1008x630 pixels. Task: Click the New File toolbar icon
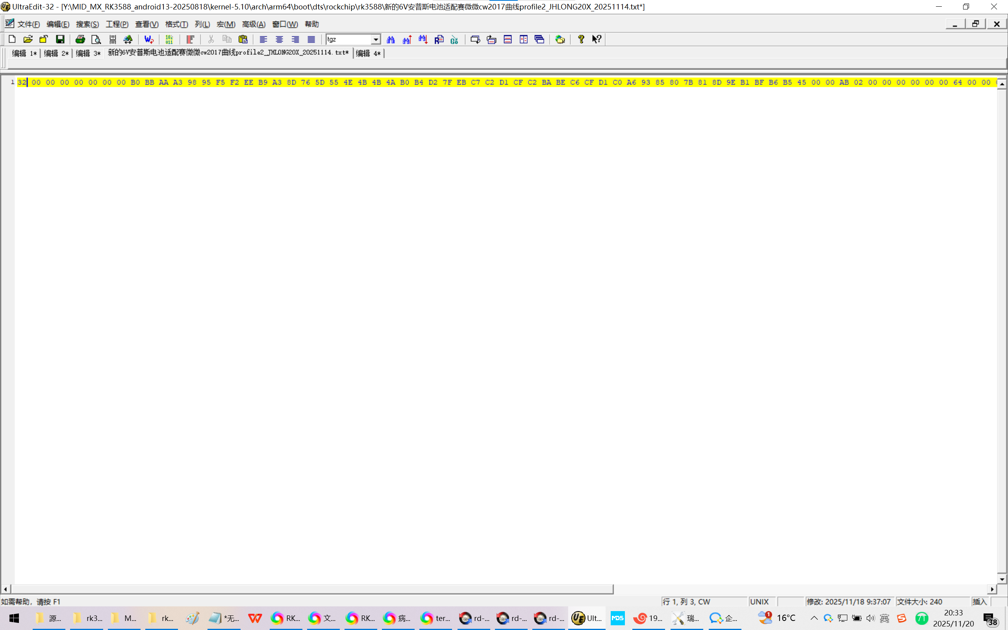[12, 39]
